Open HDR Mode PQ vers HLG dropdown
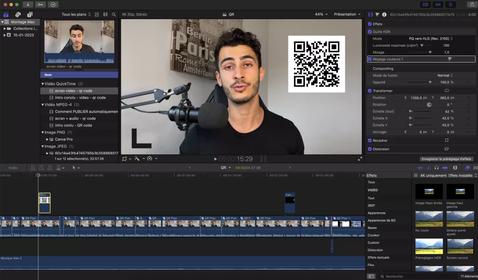 (430, 39)
